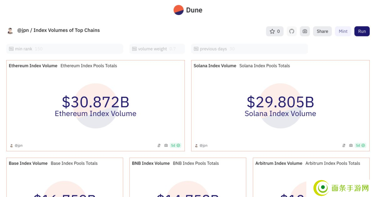Edit the min rank parameter field
This screenshot has height=197, width=376.
pos(65,49)
